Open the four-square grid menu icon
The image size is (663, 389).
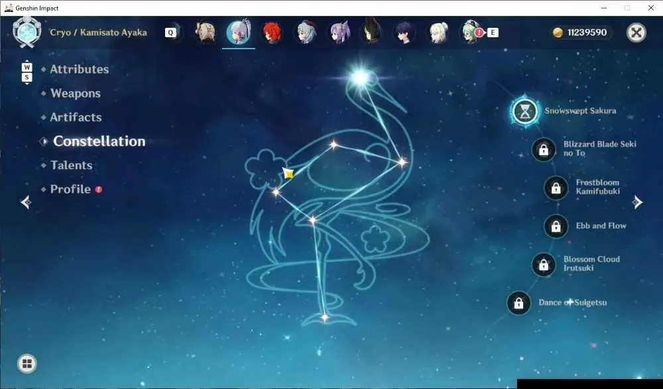pyautogui.click(x=27, y=364)
